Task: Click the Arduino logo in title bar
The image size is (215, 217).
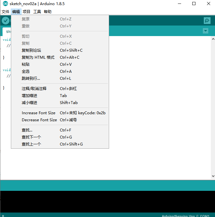Action: coord(5,4)
